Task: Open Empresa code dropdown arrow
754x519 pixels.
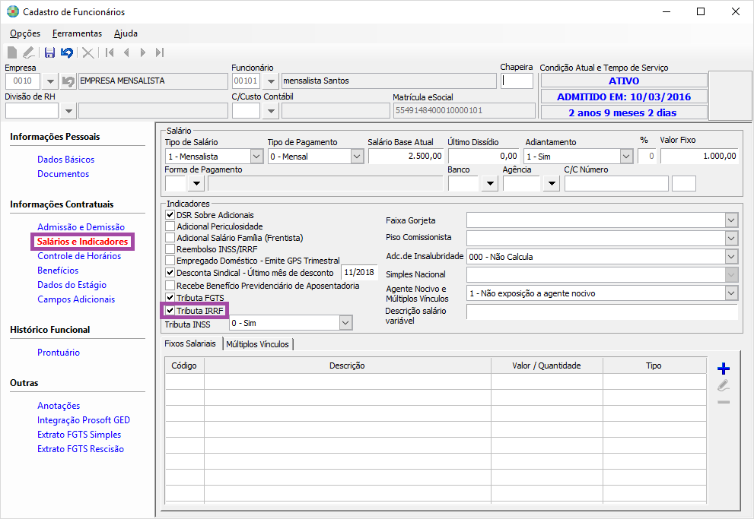Action: tap(50, 81)
